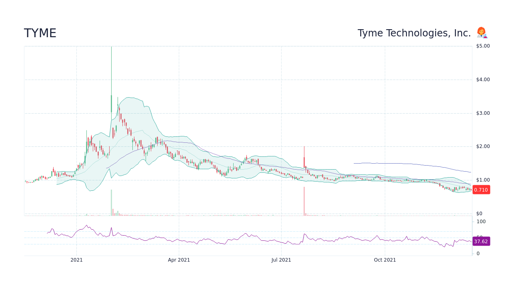Click the $5.00 price axis label
The image size is (512, 288).
(x=483, y=46)
